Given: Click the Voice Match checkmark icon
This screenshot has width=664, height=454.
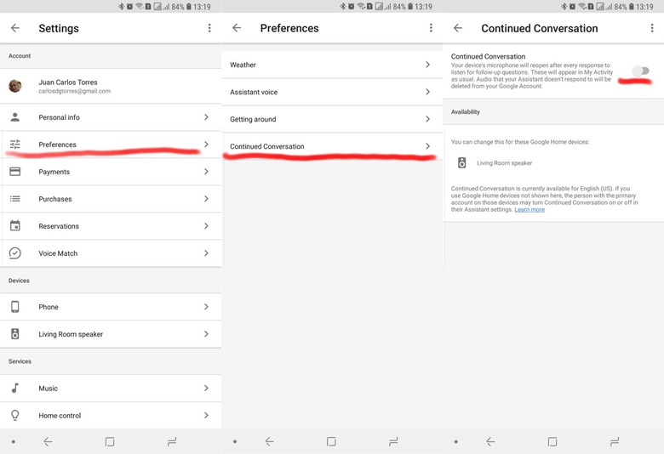Looking at the screenshot, I should point(15,253).
